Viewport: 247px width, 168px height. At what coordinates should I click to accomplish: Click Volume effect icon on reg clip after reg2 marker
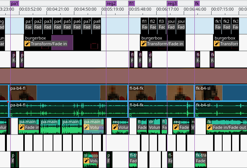coord(115,127)
